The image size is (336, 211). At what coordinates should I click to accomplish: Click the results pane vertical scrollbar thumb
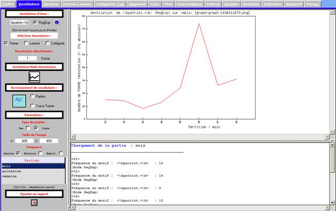[332, 160]
